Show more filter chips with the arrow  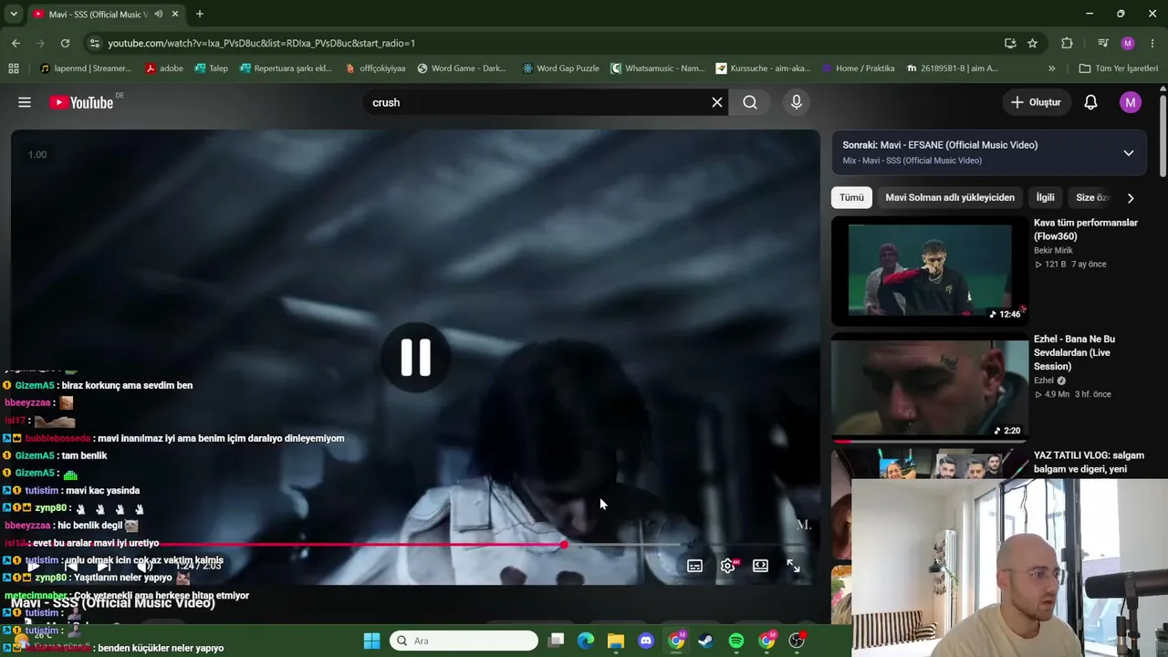(1131, 198)
